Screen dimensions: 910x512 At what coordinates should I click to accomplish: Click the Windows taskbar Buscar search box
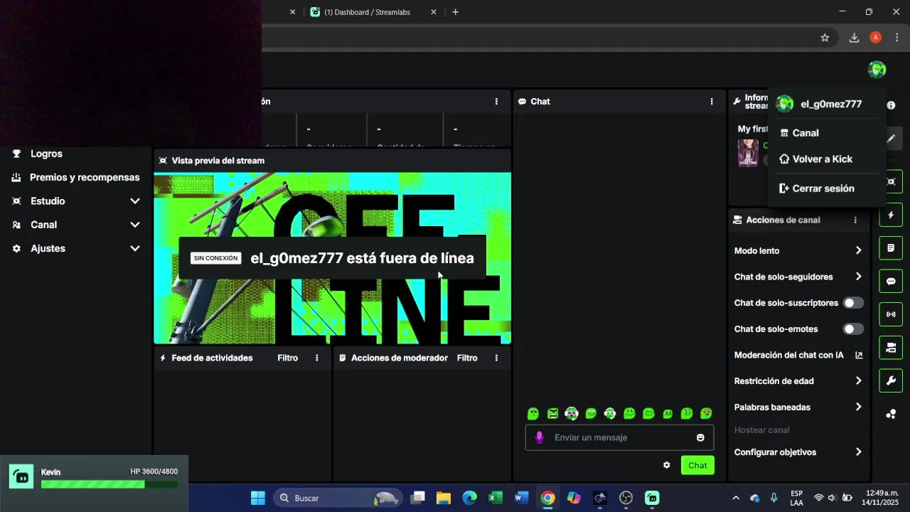pos(338,498)
